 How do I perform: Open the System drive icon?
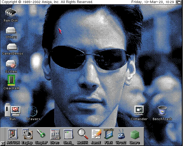pyautogui.click(x=11, y=64)
